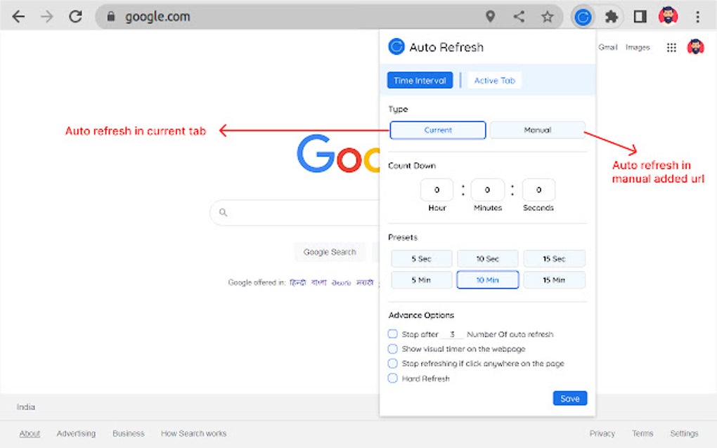Click the share page icon
This screenshot has width=717, height=448.
pyautogui.click(x=519, y=17)
